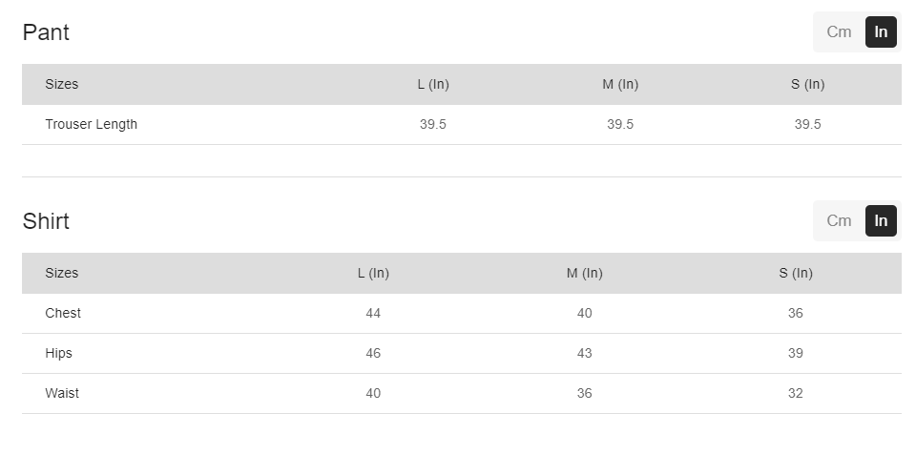Switch Shirt size chart to Cm
The width and height of the screenshot is (916, 475).
pyautogui.click(x=839, y=220)
